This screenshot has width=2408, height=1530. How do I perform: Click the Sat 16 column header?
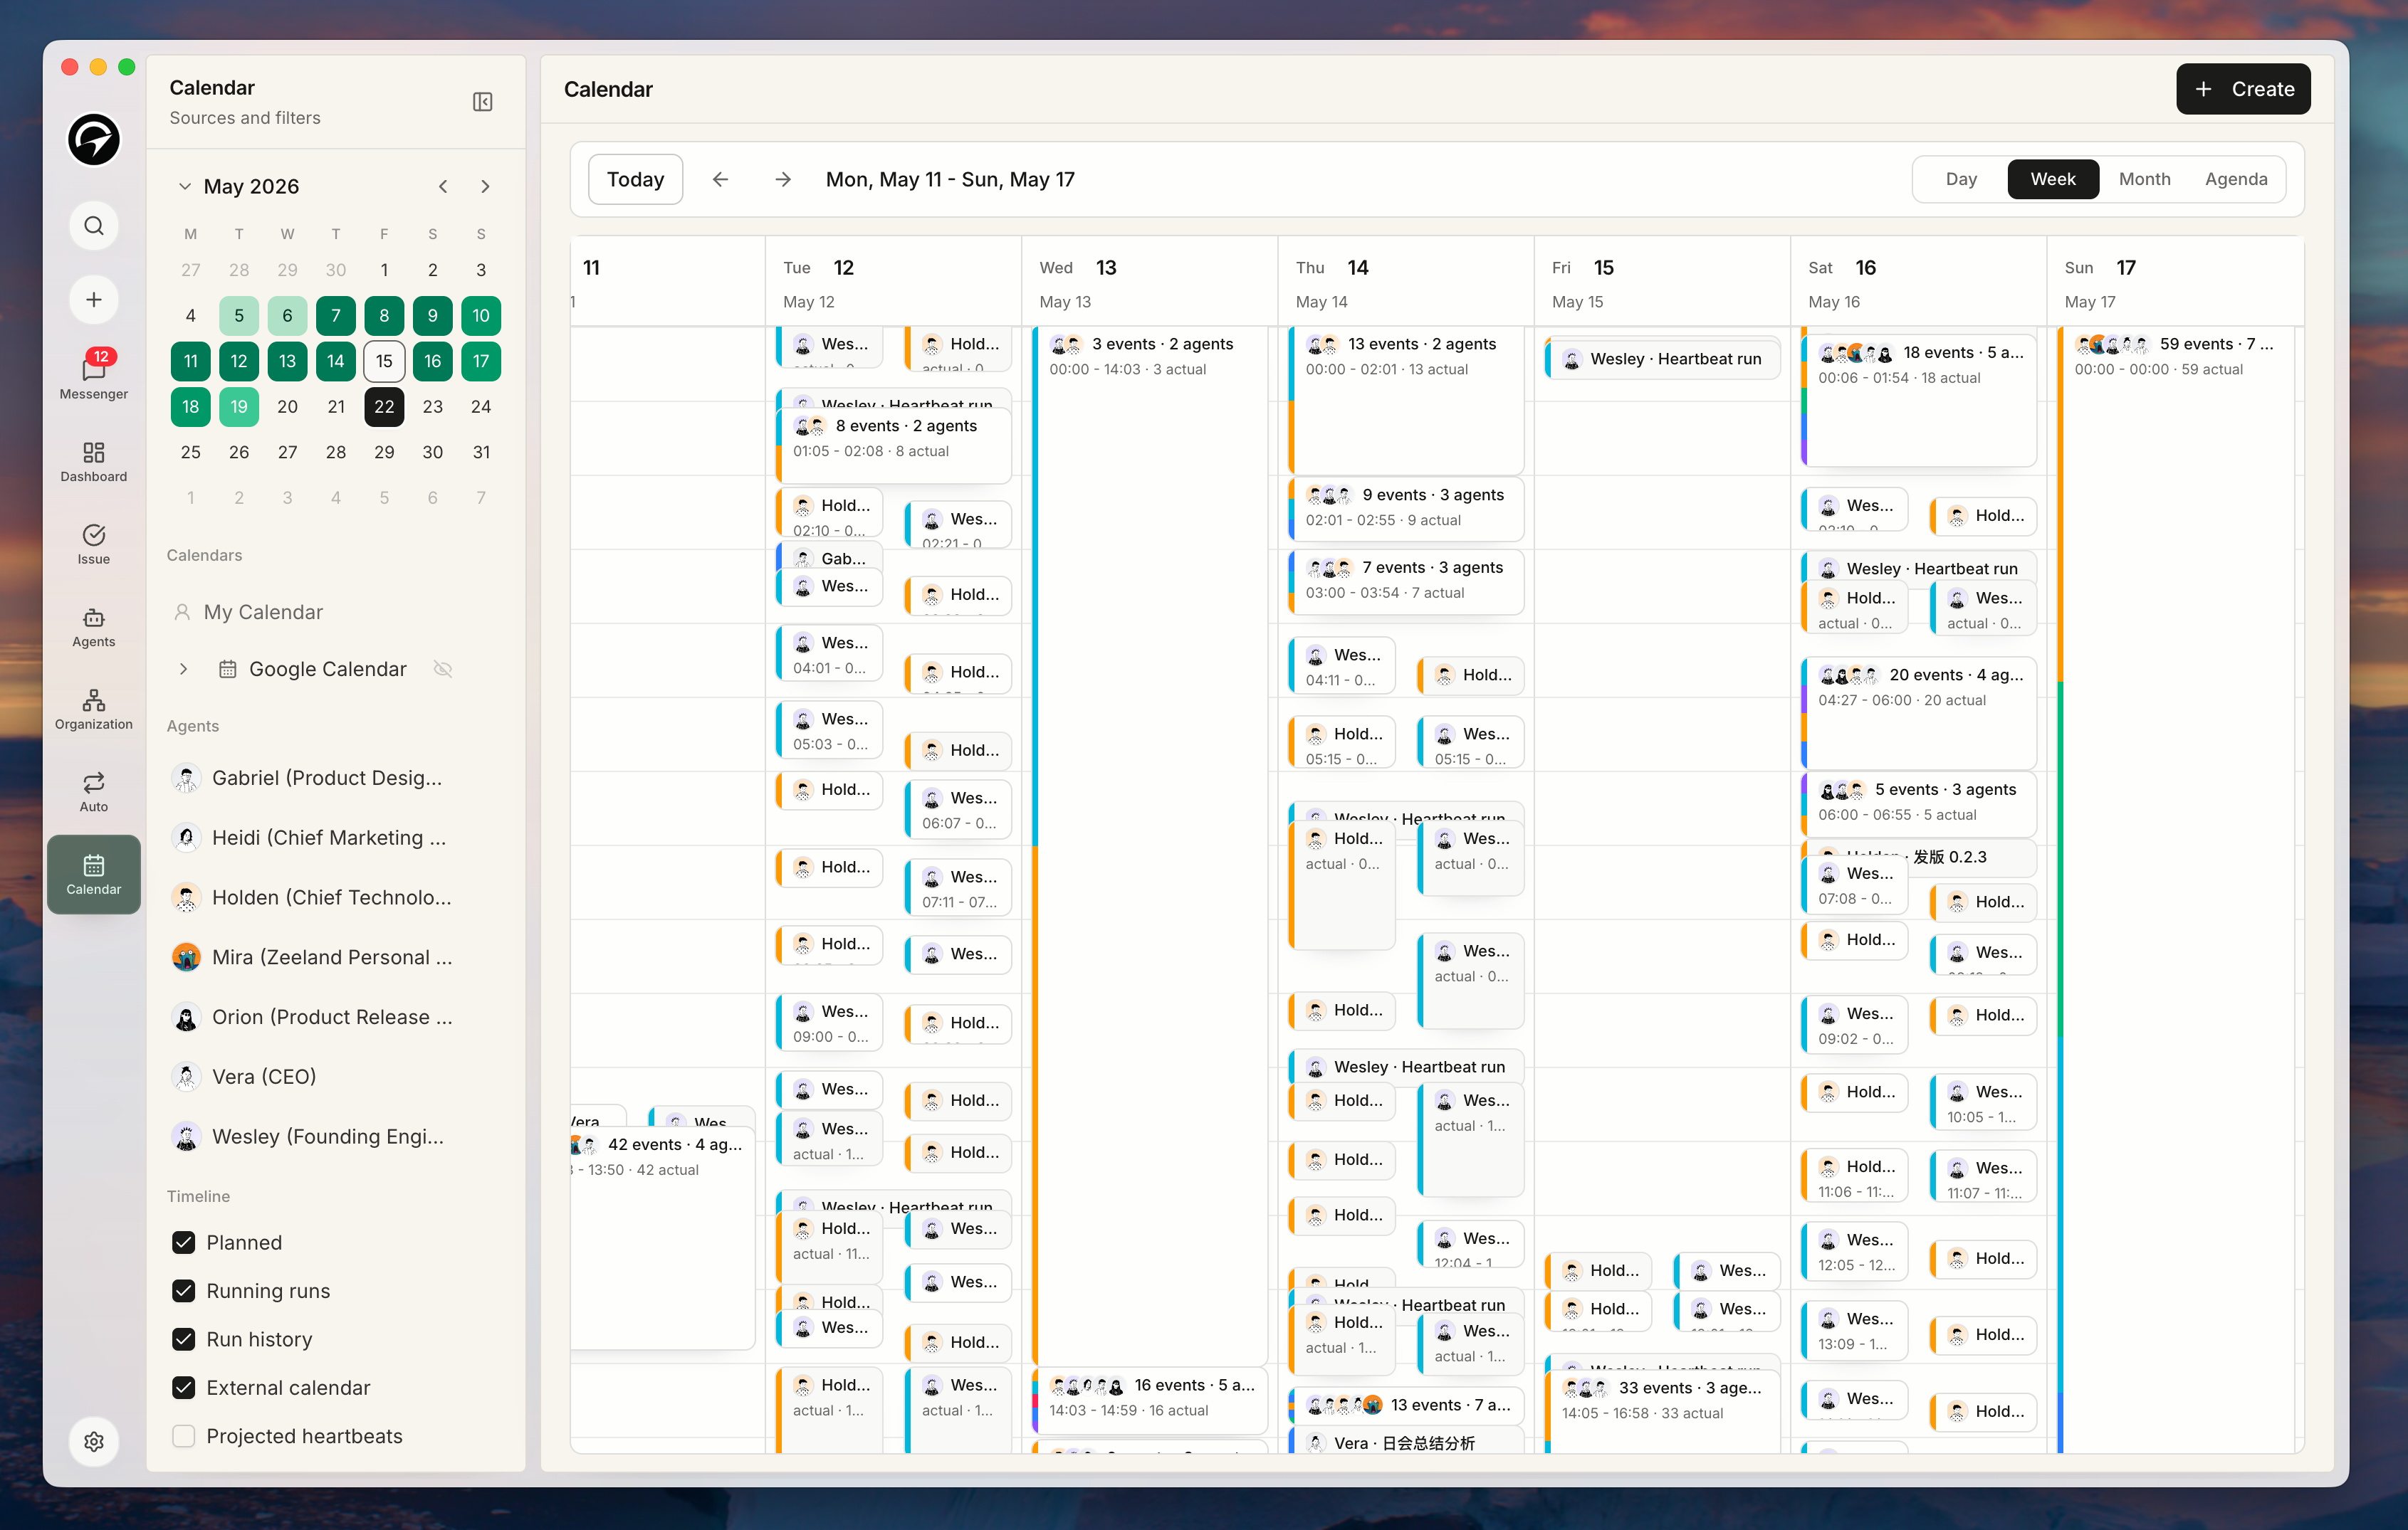pyautogui.click(x=1918, y=282)
